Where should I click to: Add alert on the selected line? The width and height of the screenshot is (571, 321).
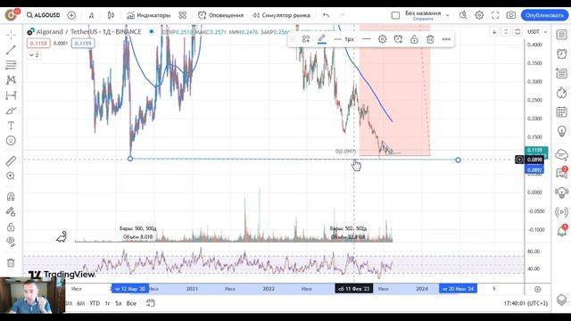398,39
